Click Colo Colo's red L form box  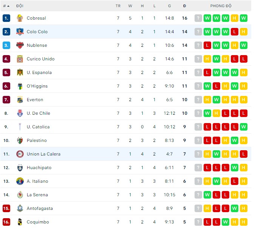(235, 32)
